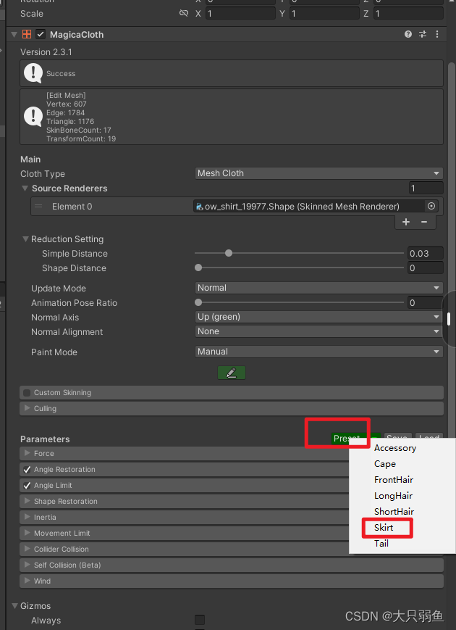Open the Update Mode dropdown
The width and height of the screenshot is (456, 630).
click(x=319, y=288)
